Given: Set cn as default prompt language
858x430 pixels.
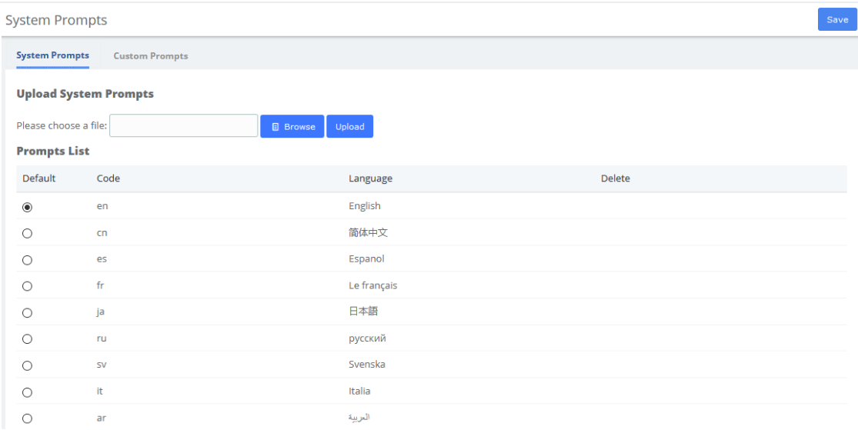Looking at the screenshot, I should pyautogui.click(x=27, y=233).
